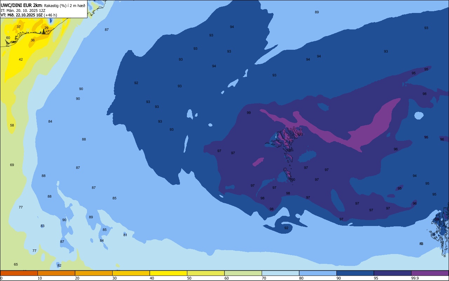Viewport: 449px width, 281px height.
Task: Click the map value '69' on the left edge
Action: (x=12, y=165)
